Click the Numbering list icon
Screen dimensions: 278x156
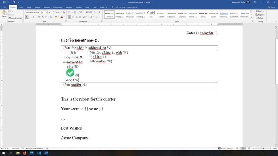pos(75,13)
